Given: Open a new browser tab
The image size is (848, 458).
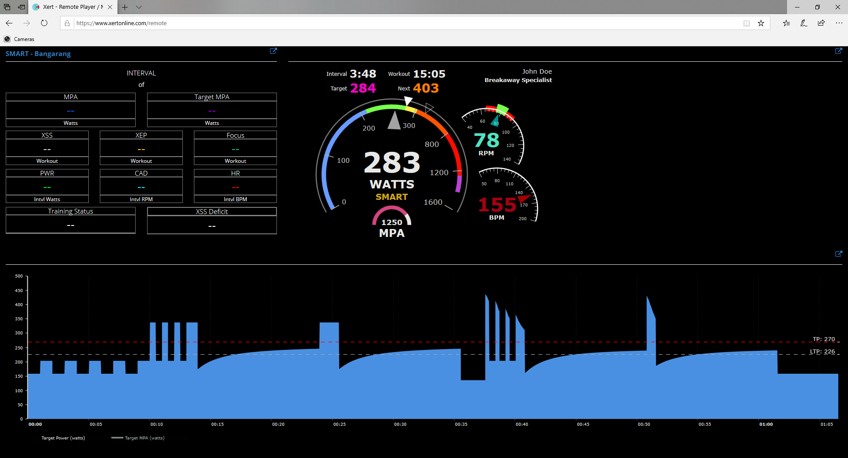Looking at the screenshot, I should click(125, 7).
